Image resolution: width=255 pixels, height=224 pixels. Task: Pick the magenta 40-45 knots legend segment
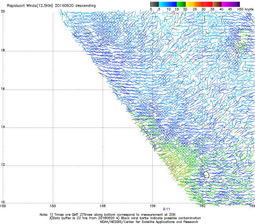coord(226,4)
